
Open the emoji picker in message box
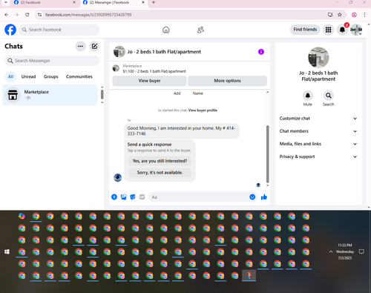252,197
